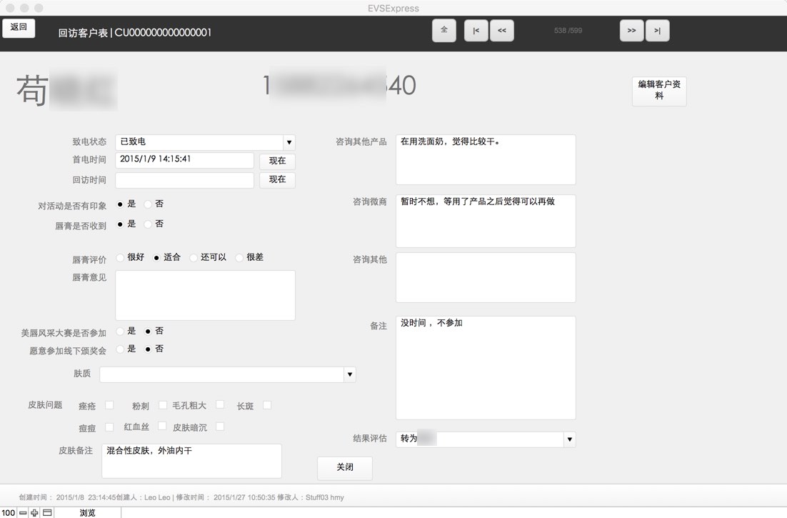The image size is (787, 518).
Task: Click the zoom level 100 in status bar
Action: (9, 512)
